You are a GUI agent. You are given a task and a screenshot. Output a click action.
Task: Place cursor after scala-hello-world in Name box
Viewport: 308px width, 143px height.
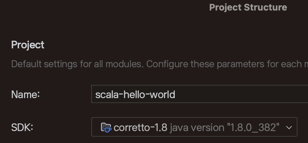point(176,94)
